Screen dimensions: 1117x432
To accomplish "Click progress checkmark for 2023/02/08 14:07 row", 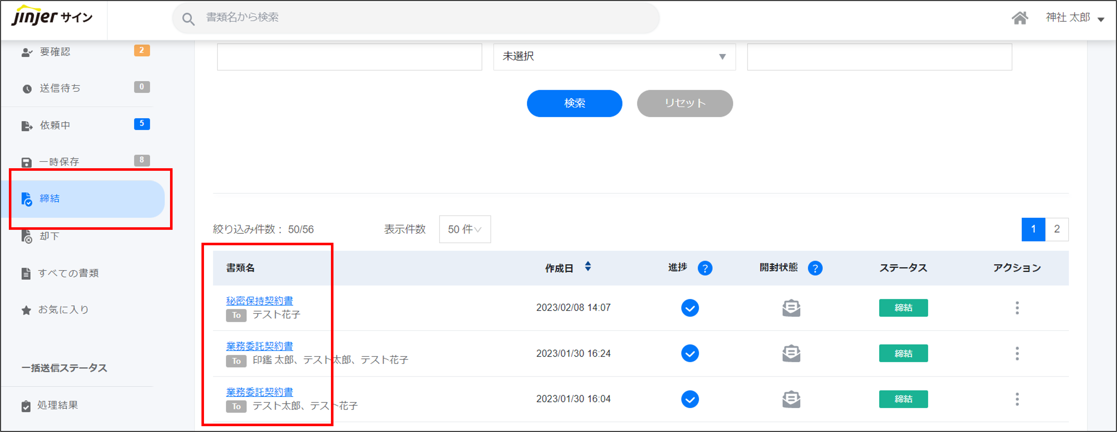I will click(690, 308).
